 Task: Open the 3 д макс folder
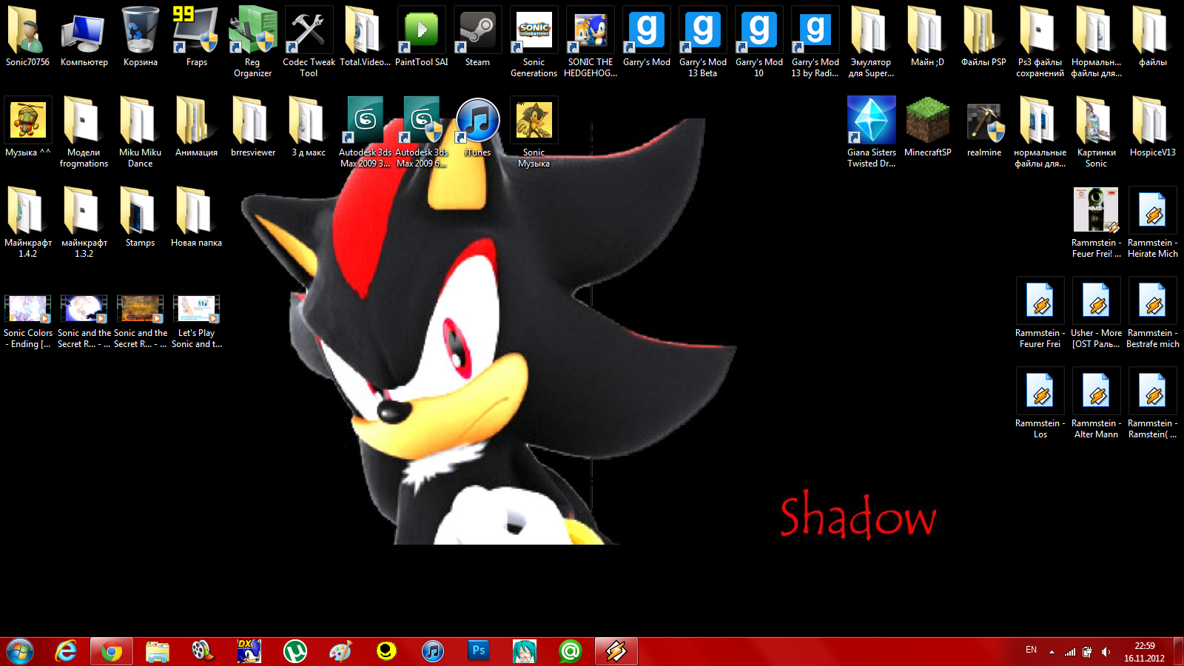point(309,127)
